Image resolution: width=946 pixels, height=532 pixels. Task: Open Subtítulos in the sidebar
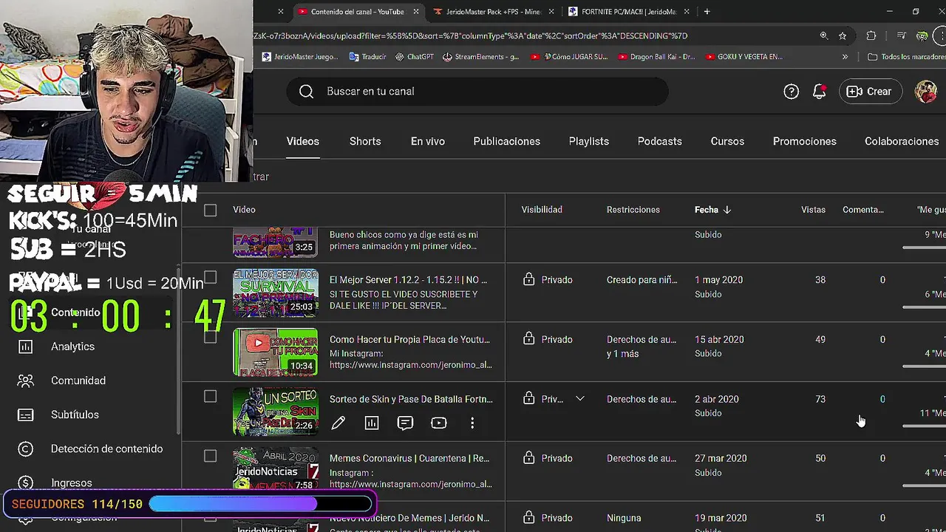tap(75, 415)
